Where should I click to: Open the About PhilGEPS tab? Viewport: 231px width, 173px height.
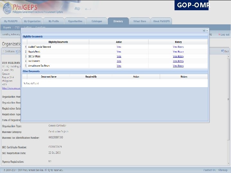(161, 21)
